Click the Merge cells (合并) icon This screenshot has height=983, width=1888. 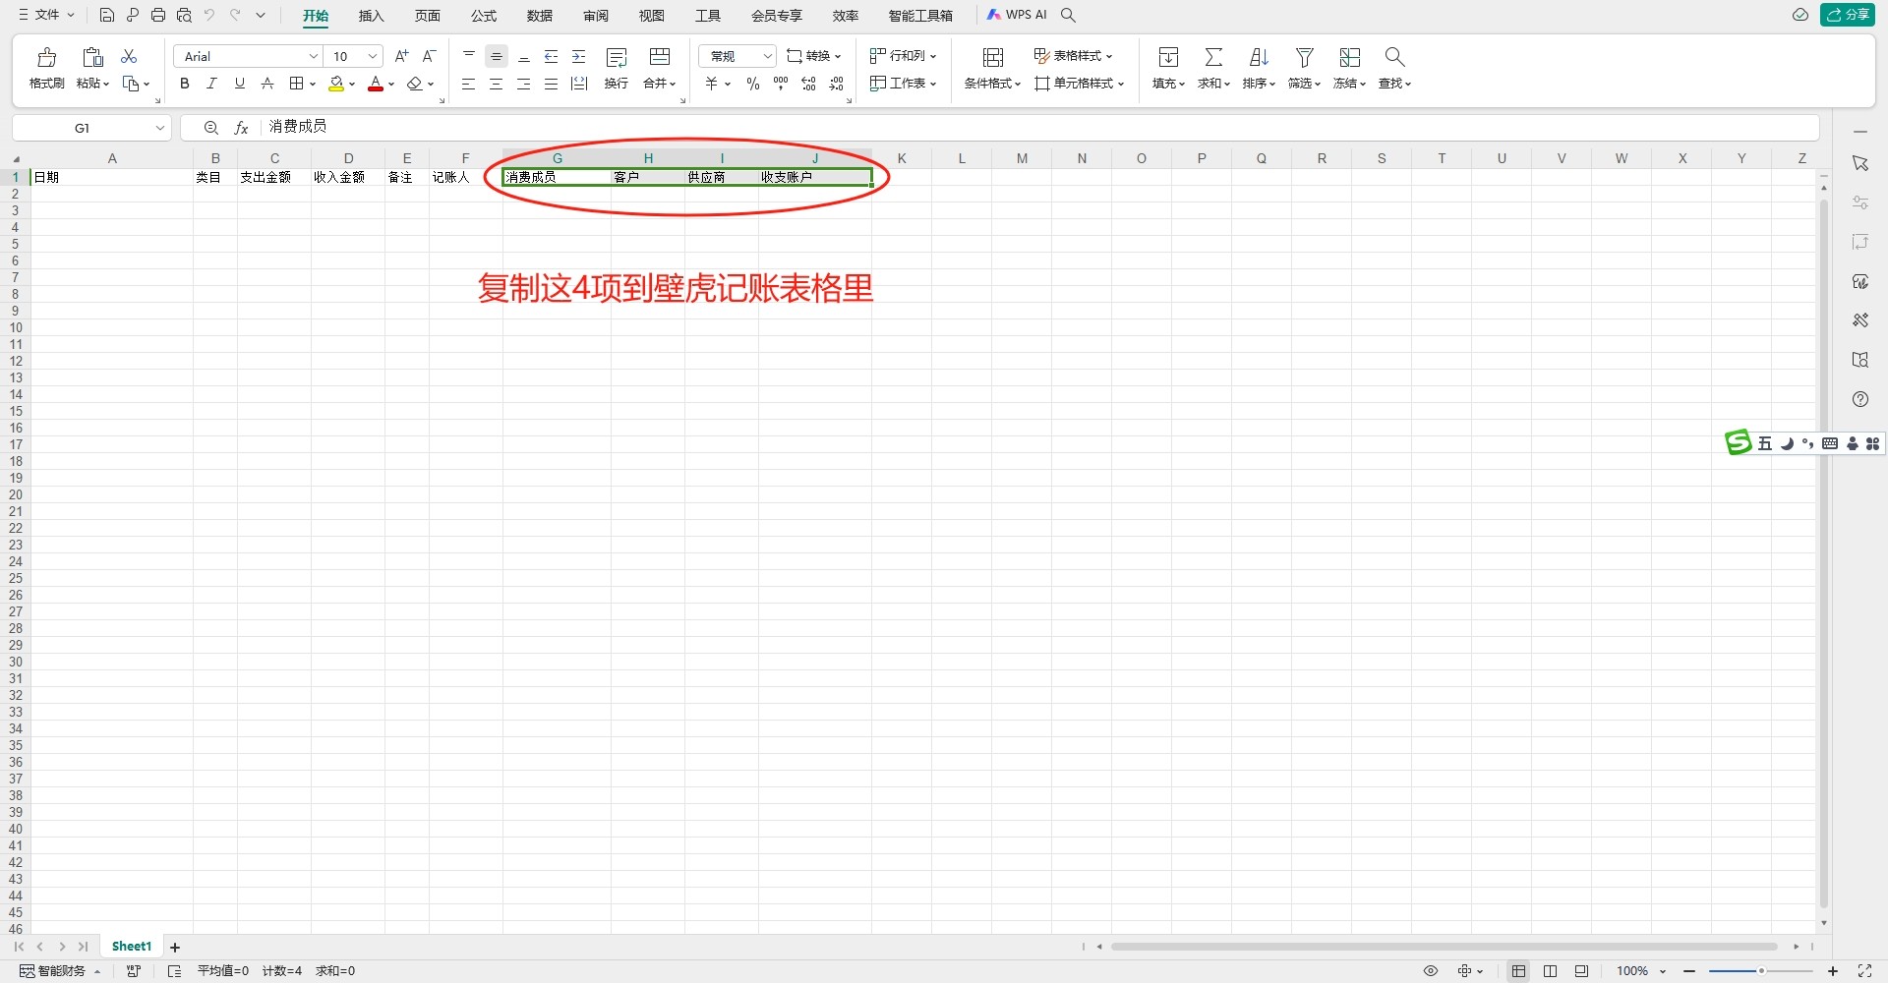(x=660, y=57)
